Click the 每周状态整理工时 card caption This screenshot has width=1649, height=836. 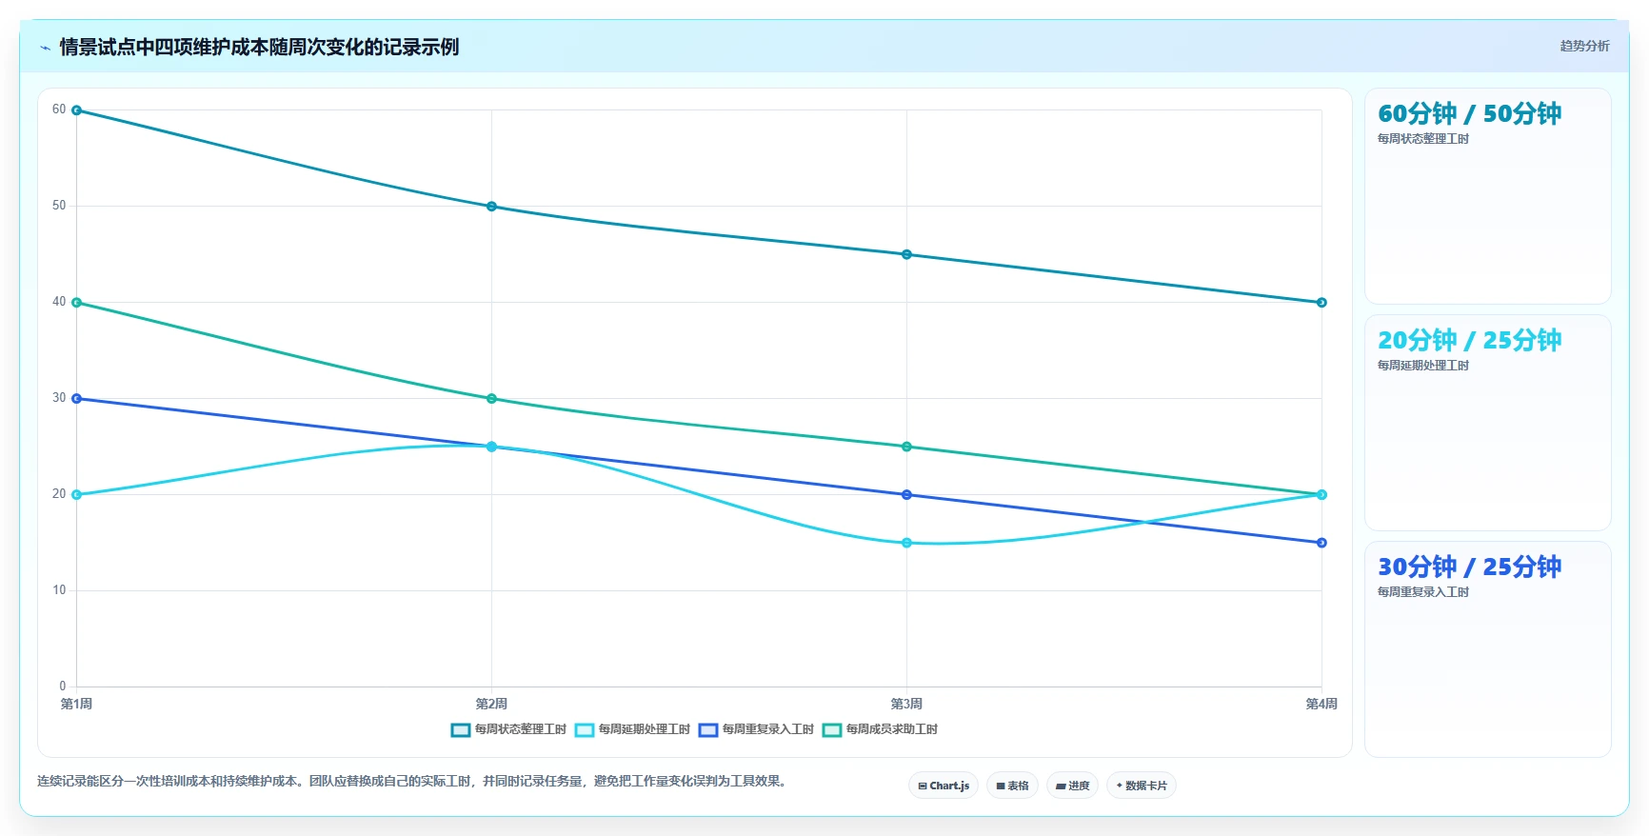pyautogui.click(x=1423, y=139)
